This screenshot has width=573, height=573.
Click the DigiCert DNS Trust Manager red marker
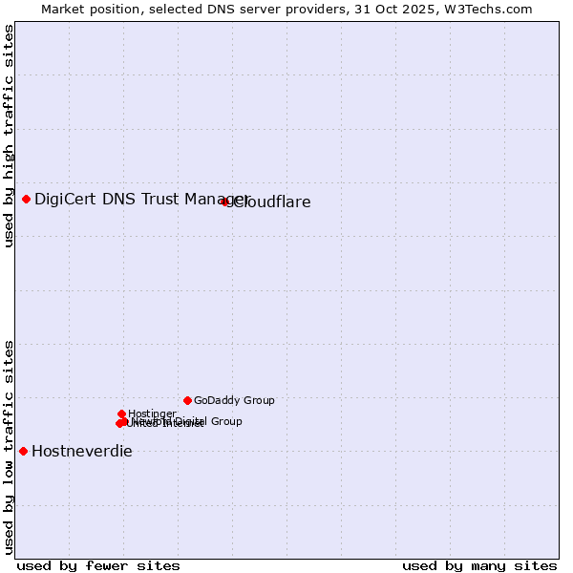[x=27, y=199]
